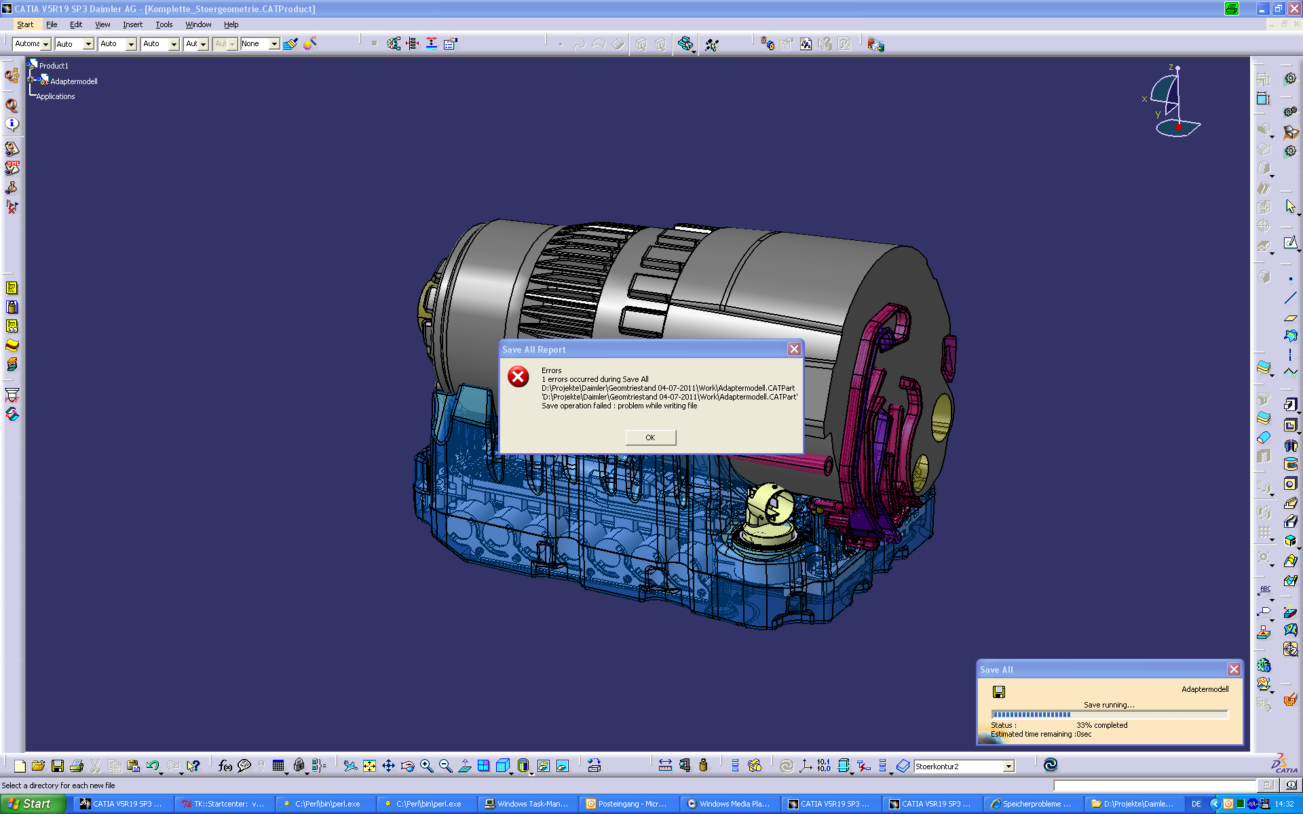Open the Insert menu
1303x814 pixels.
pyautogui.click(x=132, y=24)
